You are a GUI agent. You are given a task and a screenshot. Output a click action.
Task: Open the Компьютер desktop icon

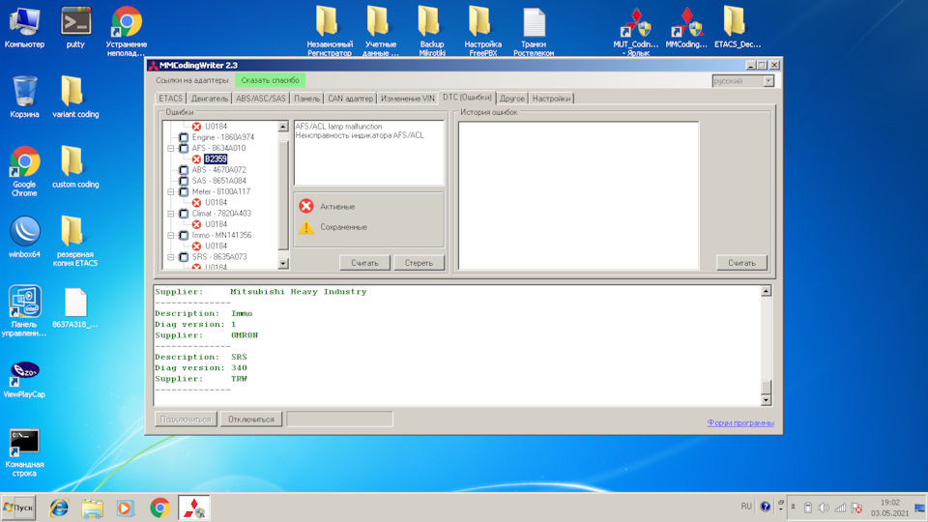tap(24, 27)
